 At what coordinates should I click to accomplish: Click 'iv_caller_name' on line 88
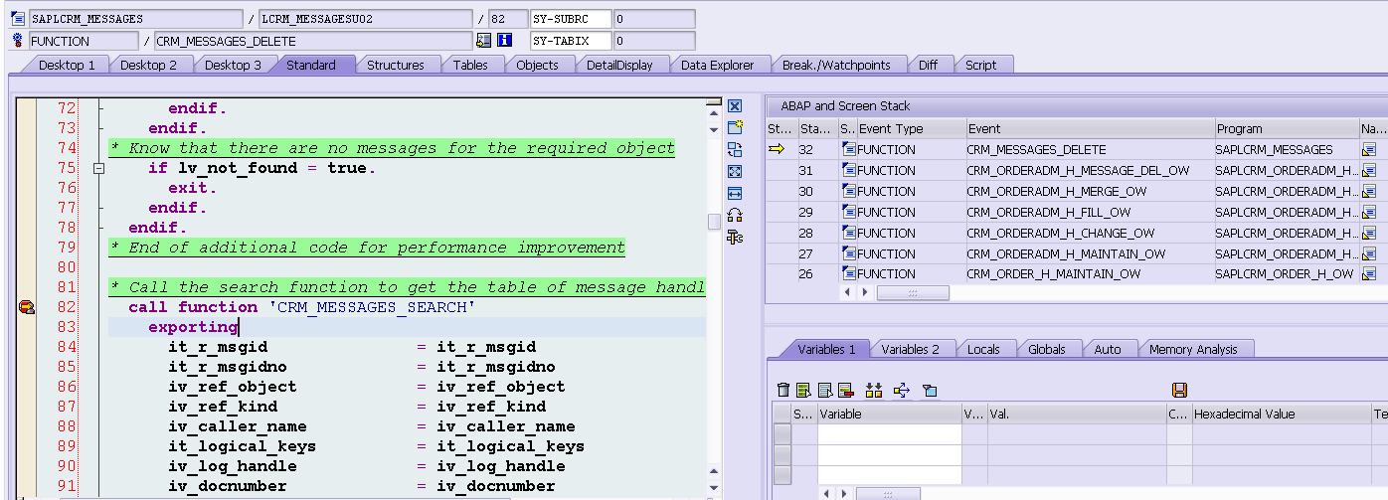224,426
